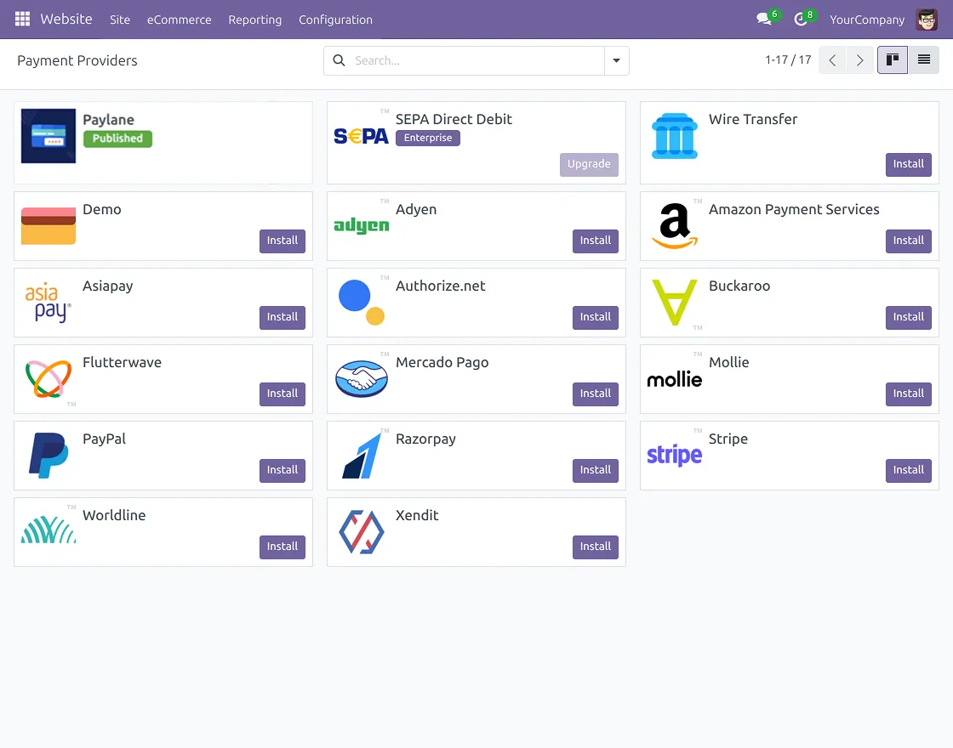Go to the previous page of records
Viewport: 953px width, 748px height.
coord(832,60)
